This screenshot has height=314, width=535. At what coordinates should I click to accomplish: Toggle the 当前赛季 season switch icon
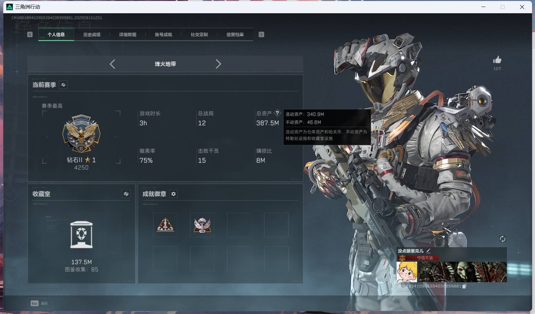[63, 85]
